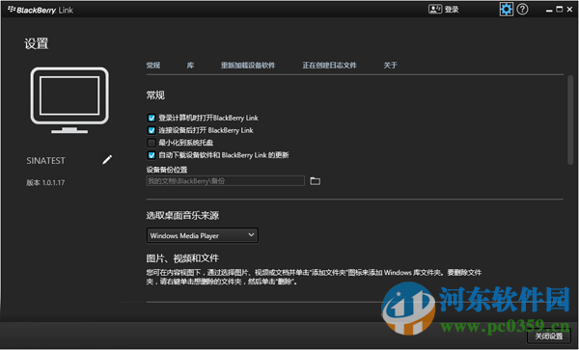Screen dimensions: 579x350
Task: Browse for the backup location folder
Action: 315,181
